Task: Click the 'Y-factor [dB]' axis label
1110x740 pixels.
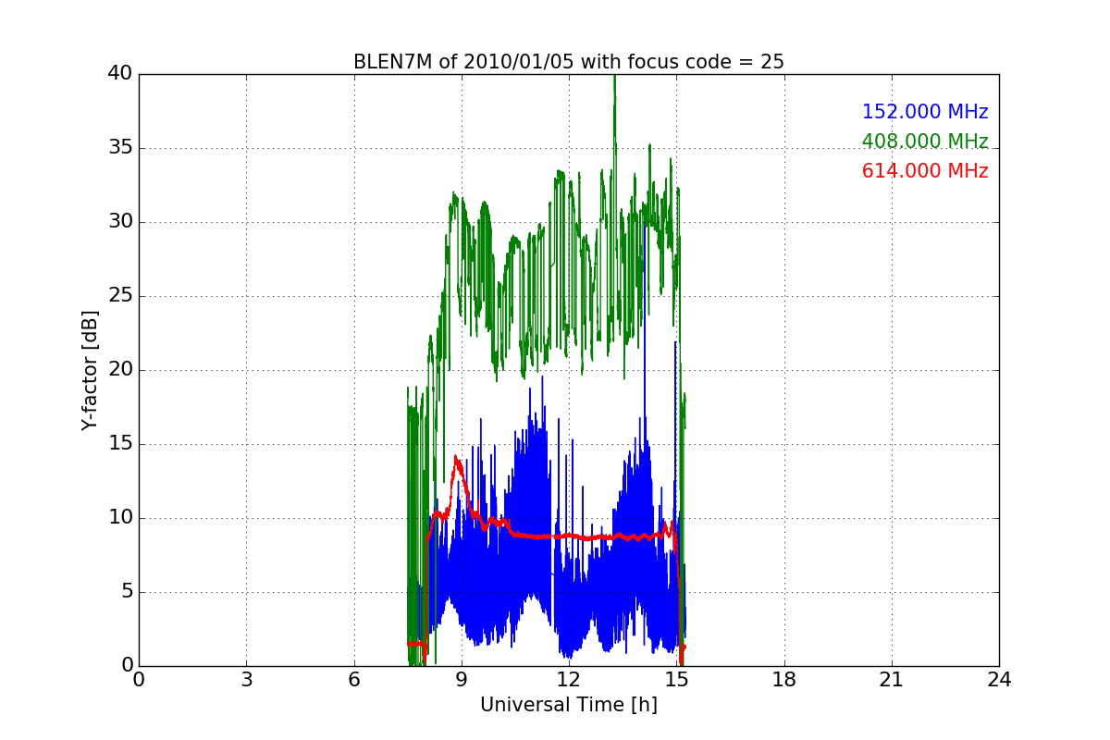Action: 90,370
